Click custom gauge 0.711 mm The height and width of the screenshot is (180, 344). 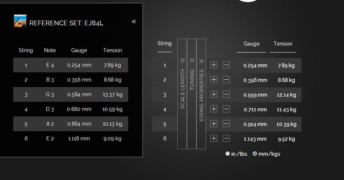click(256, 109)
